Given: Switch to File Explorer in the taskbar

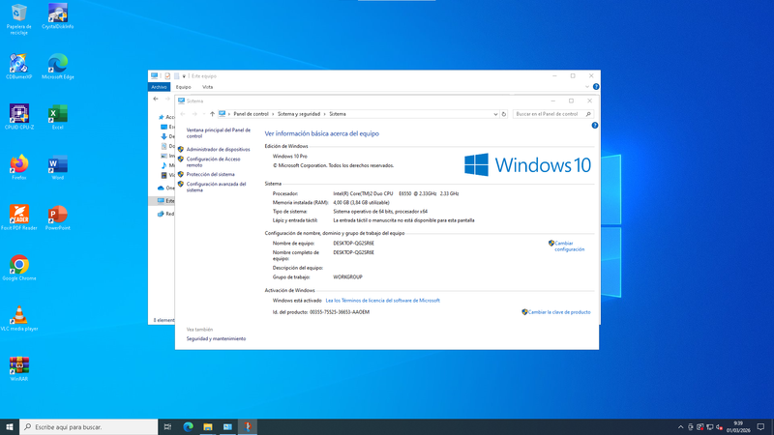Looking at the screenshot, I should coord(208,427).
